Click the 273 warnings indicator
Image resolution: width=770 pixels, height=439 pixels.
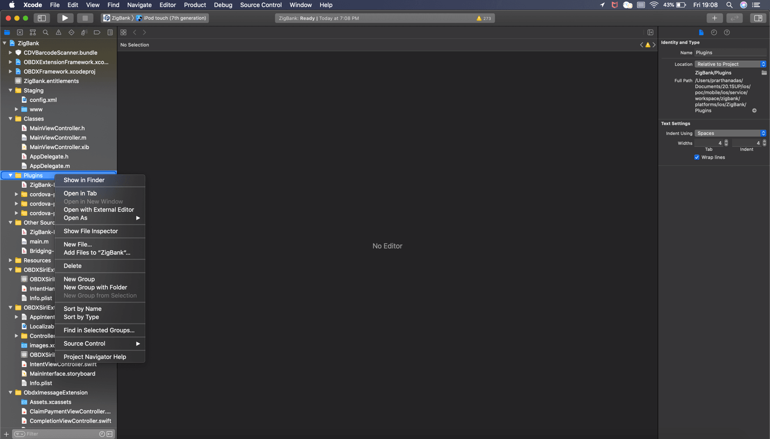(483, 18)
